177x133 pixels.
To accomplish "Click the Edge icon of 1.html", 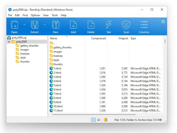I will pyautogui.click(x=51, y=68).
